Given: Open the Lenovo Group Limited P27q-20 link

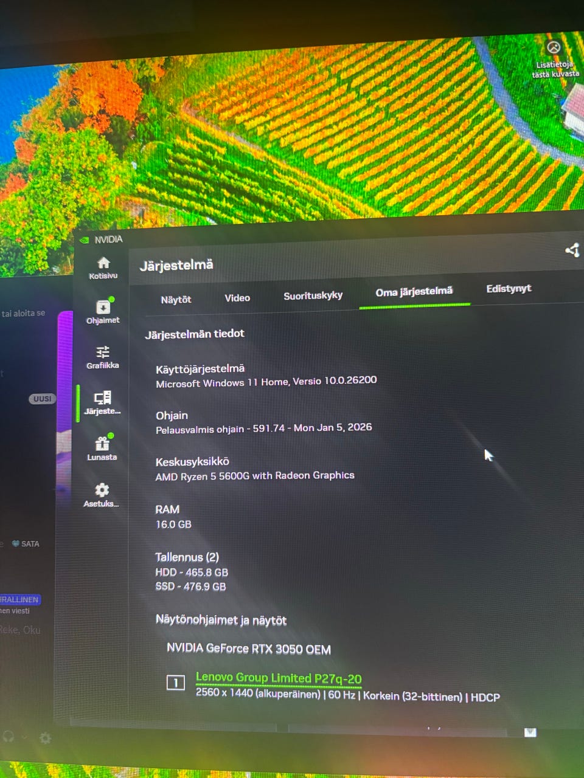Looking at the screenshot, I should [x=279, y=678].
